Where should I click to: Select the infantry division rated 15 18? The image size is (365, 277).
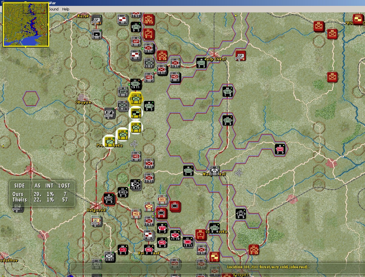109,257
